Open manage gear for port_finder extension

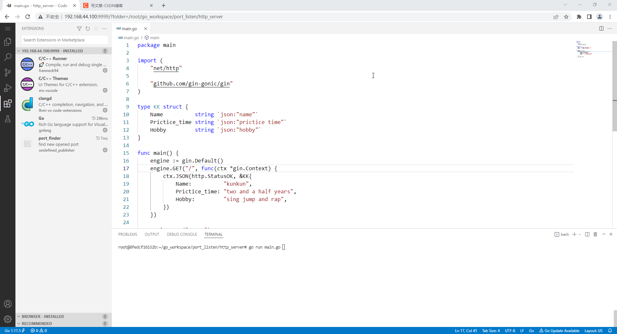click(105, 150)
